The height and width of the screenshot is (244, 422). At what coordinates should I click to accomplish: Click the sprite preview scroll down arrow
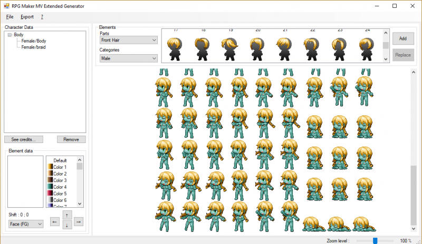point(414,229)
